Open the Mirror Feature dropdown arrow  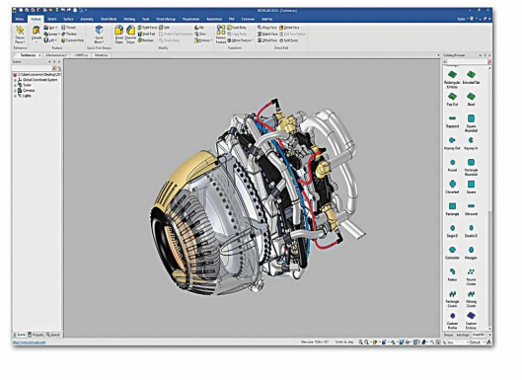tap(253, 40)
